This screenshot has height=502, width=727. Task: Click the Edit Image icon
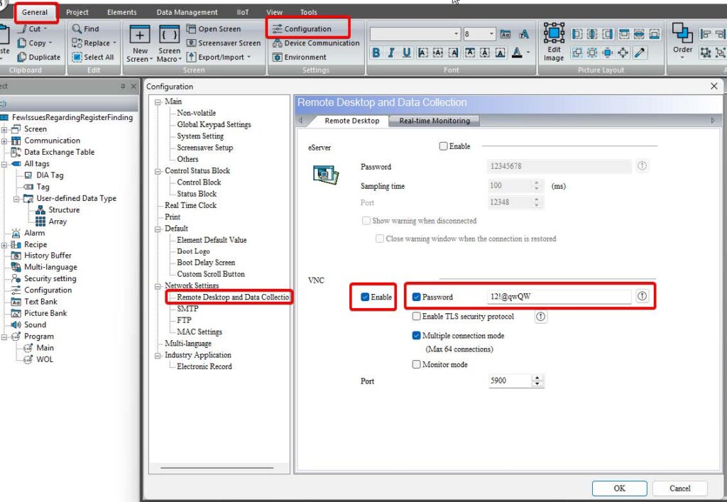pos(554,41)
